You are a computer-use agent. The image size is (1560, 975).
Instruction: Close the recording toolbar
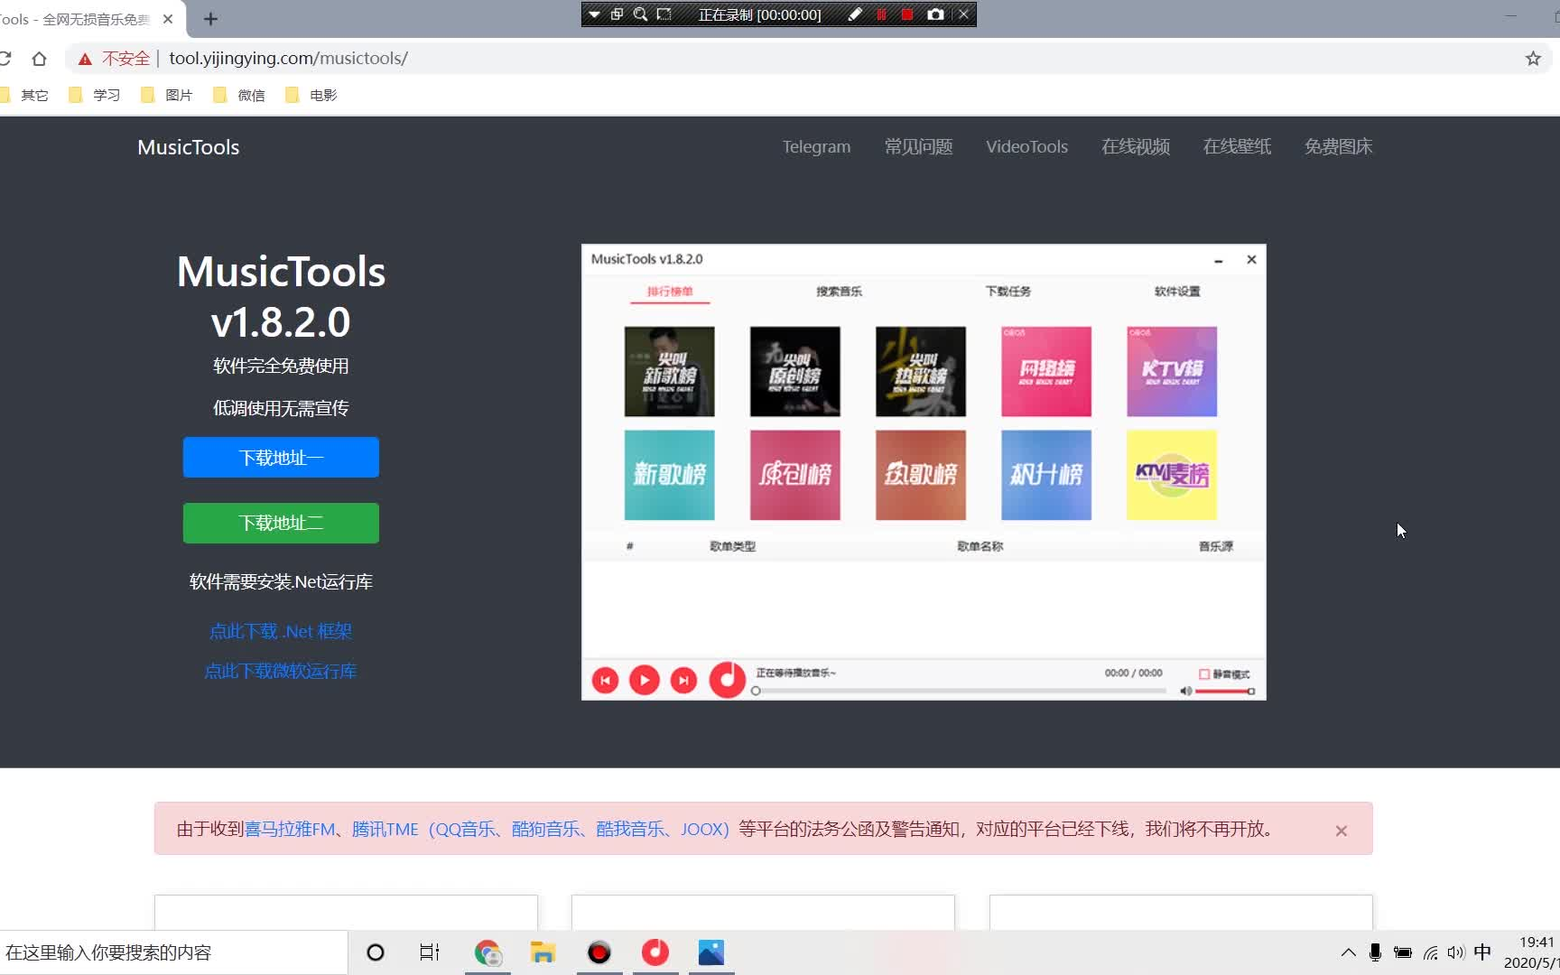pos(963,14)
